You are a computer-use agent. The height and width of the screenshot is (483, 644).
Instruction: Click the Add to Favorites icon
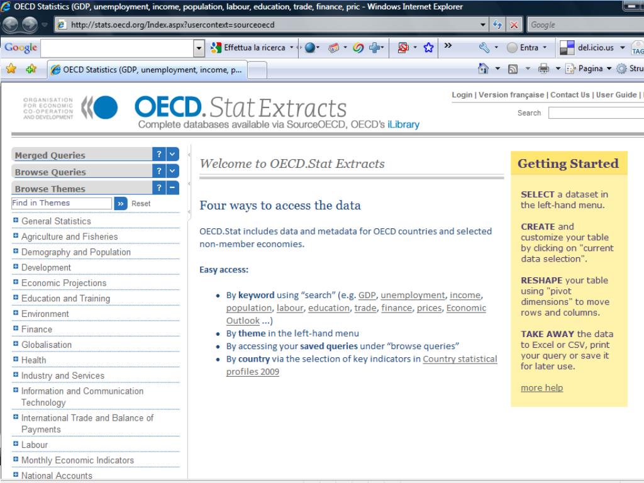[31, 69]
